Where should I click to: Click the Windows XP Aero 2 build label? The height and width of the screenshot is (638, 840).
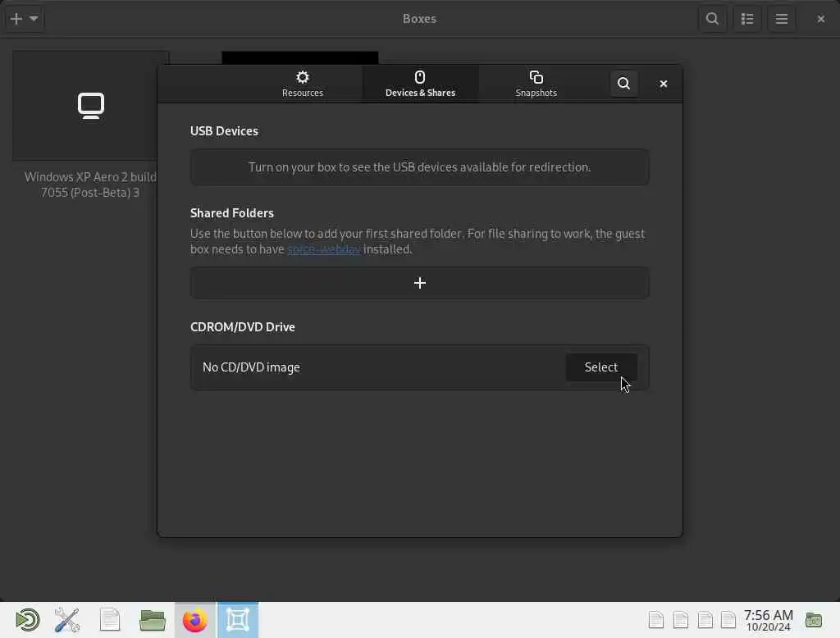90,185
